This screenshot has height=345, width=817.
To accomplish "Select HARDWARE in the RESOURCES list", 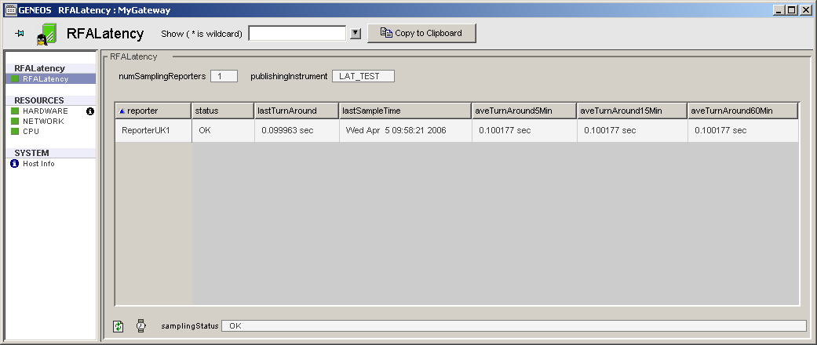I will pos(46,111).
